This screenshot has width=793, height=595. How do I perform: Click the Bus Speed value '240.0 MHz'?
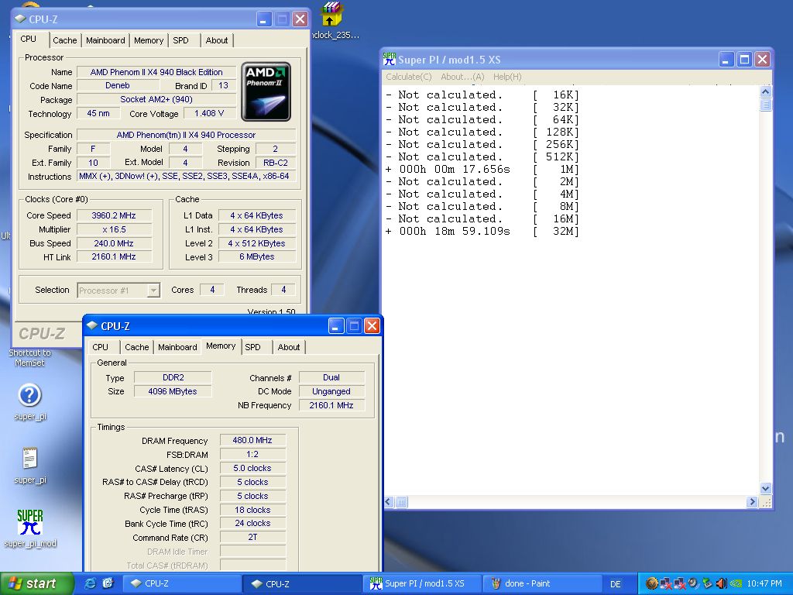pos(114,243)
